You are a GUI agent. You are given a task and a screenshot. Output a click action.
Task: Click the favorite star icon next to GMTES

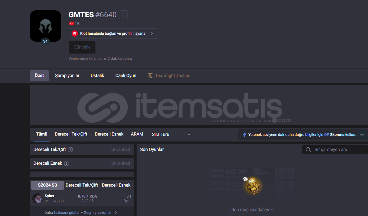pos(123,15)
